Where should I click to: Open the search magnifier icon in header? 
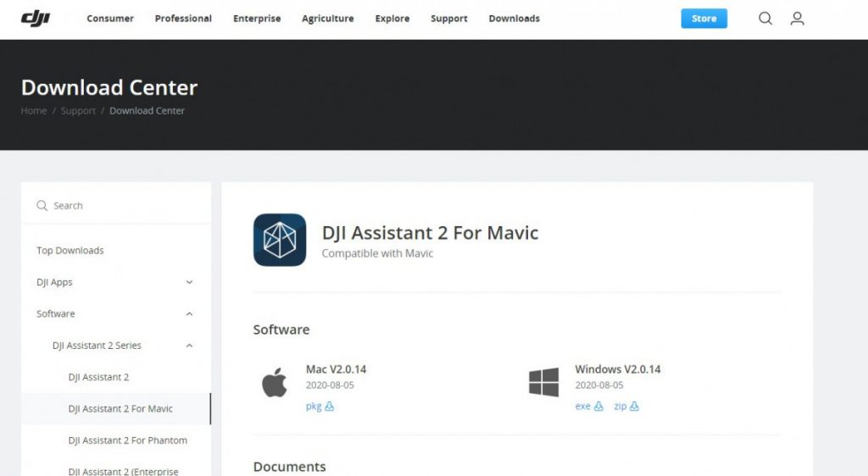click(x=765, y=19)
